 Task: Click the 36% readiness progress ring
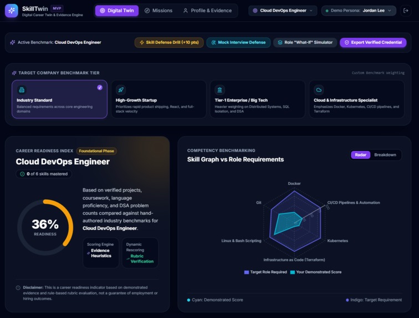pos(45,227)
